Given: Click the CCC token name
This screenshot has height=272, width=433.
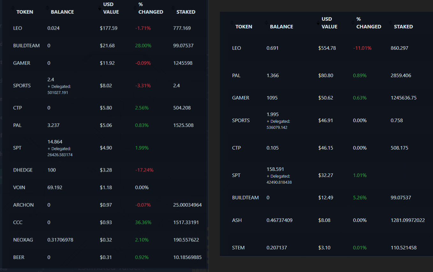Looking at the screenshot, I should 18,222.
